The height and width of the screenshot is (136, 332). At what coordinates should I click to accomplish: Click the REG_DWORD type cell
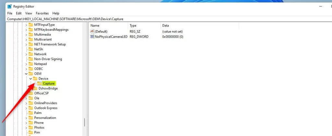[139, 37]
